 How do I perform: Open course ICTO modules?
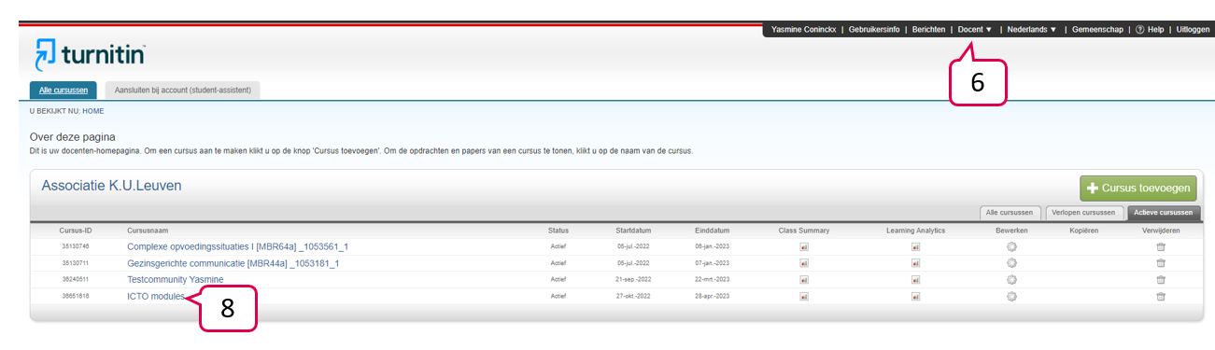click(x=156, y=296)
